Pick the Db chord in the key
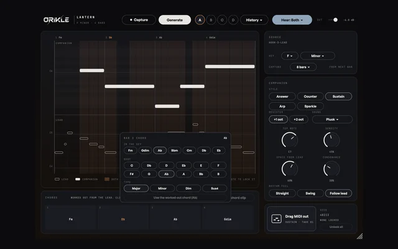This screenshot has width=398, height=249. (x=204, y=151)
